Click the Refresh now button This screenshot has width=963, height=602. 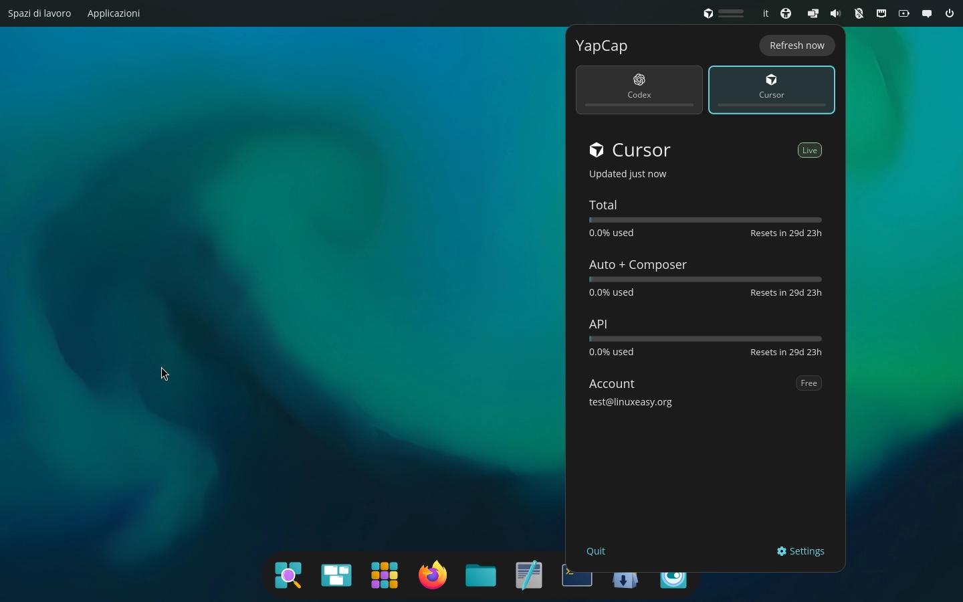tap(797, 45)
